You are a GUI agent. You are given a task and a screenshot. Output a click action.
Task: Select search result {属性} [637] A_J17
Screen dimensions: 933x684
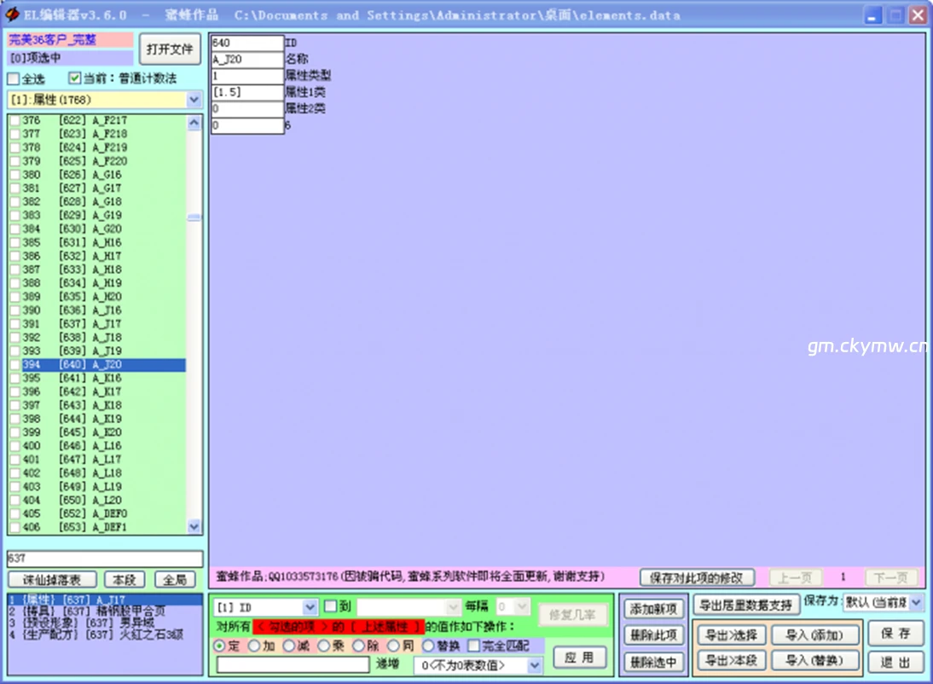tap(105, 600)
